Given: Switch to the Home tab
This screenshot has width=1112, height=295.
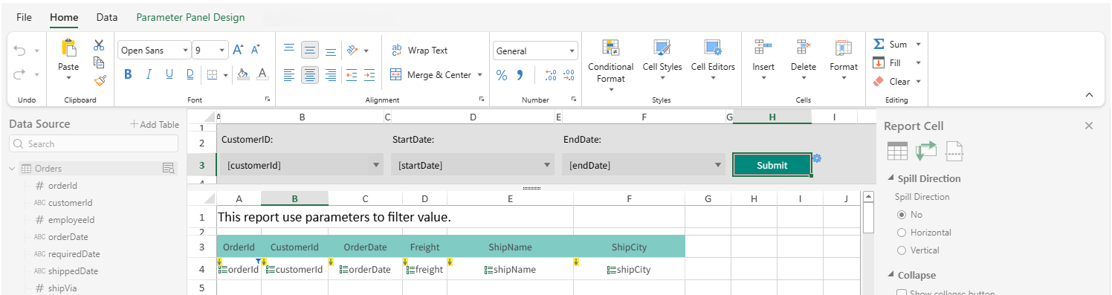Looking at the screenshot, I should pyautogui.click(x=64, y=17).
